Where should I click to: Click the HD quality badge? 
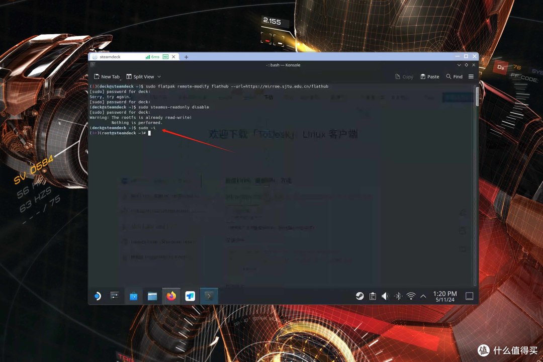tap(165, 57)
